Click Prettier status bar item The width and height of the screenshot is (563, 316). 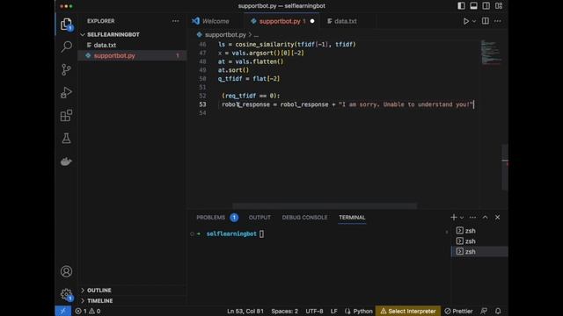pyautogui.click(x=458, y=311)
